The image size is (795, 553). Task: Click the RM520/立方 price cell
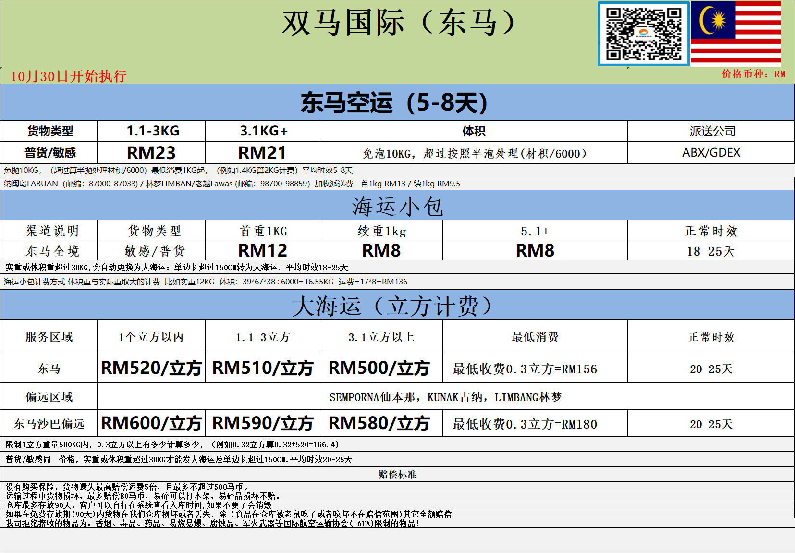151,368
